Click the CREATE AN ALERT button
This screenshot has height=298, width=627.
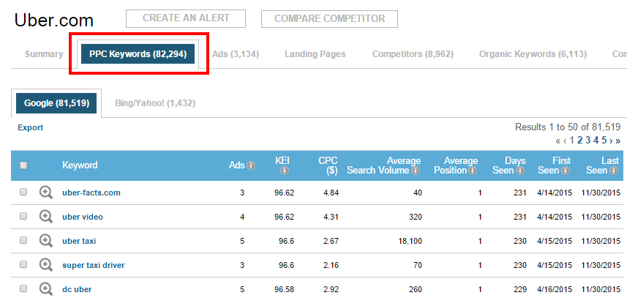point(186,18)
